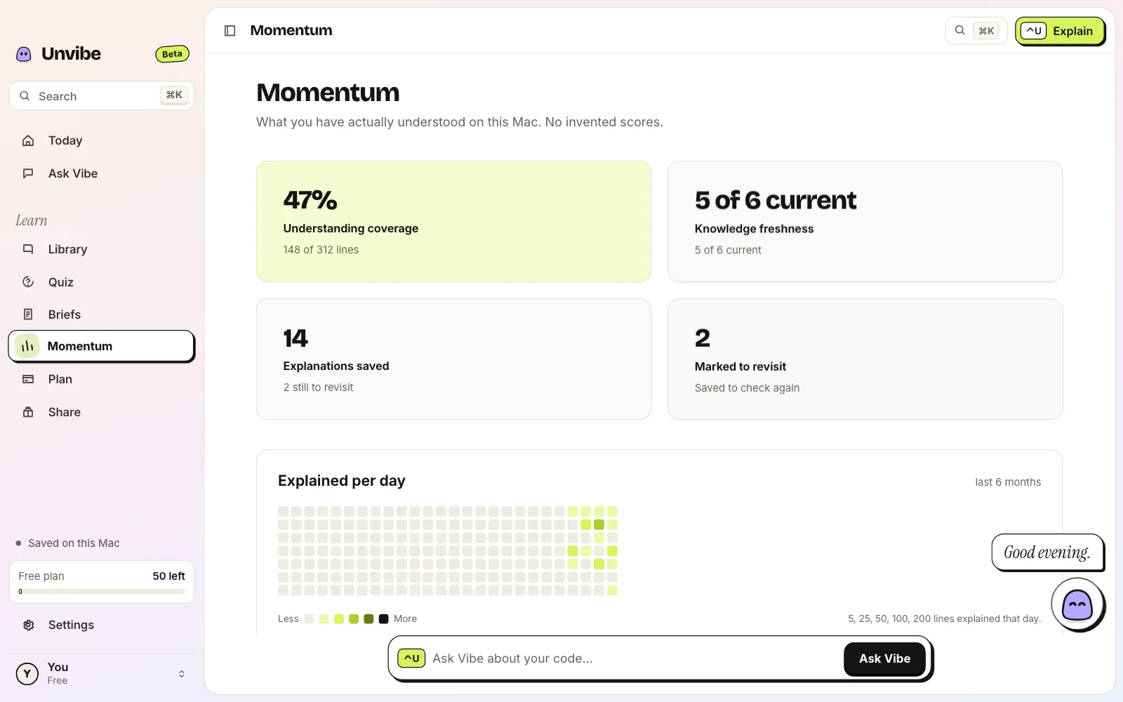Image resolution: width=1123 pixels, height=702 pixels.
Task: Click the Ask Vibe about your code input
Action: pyautogui.click(x=632, y=658)
